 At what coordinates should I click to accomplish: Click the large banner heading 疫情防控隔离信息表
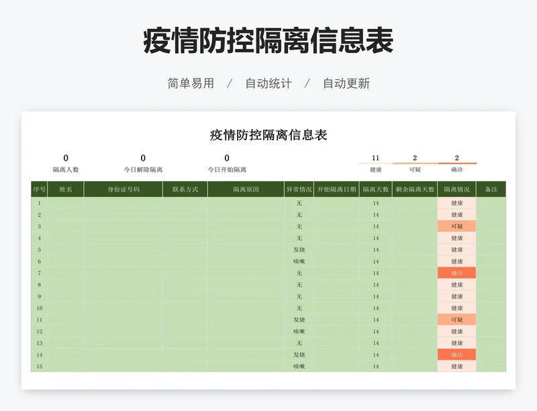[268, 41]
